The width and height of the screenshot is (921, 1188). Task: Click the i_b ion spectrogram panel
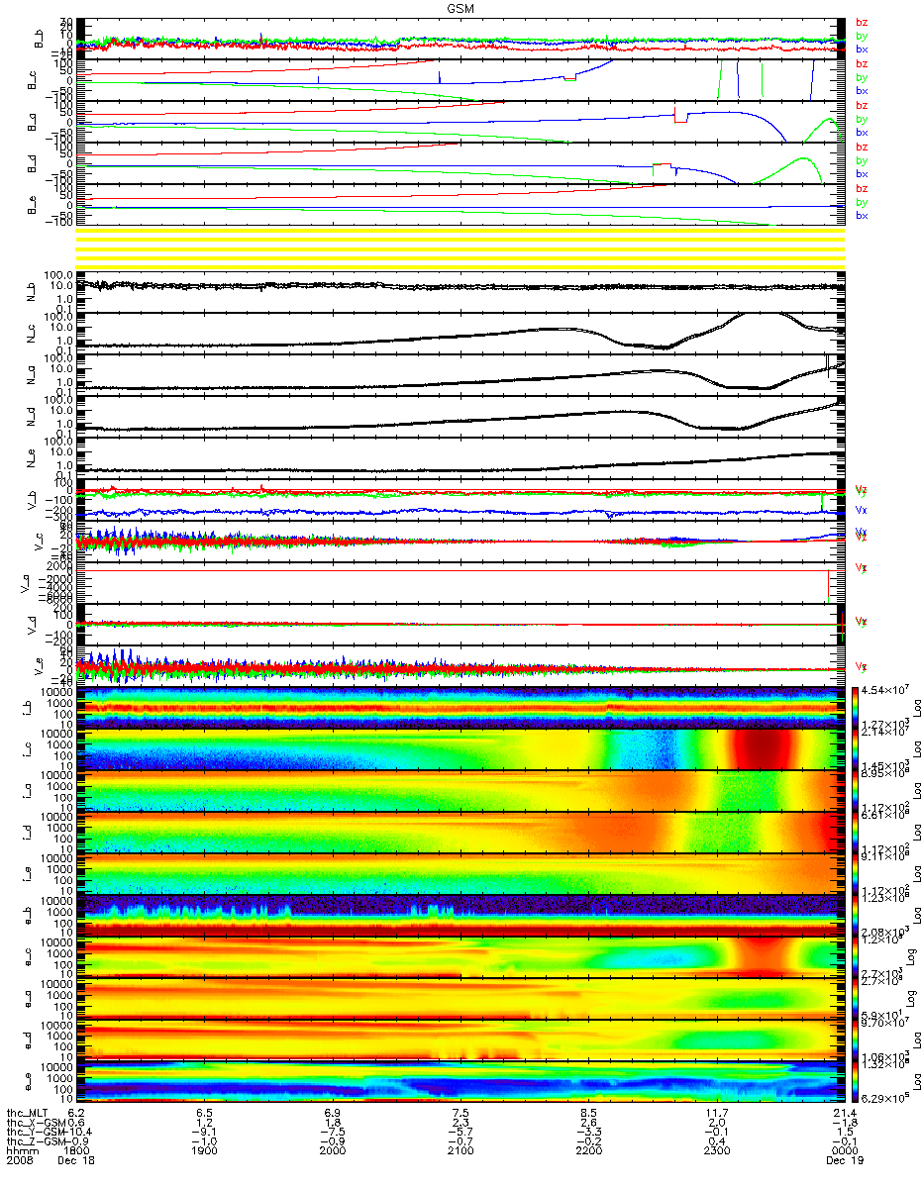pos(460,706)
